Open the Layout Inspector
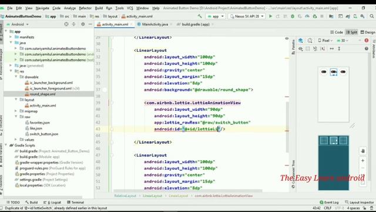The height and width of the screenshot is (212, 376). [359, 203]
